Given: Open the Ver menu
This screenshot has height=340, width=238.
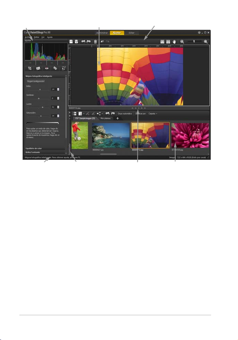Looking at the screenshot, I should [x=43, y=37].
